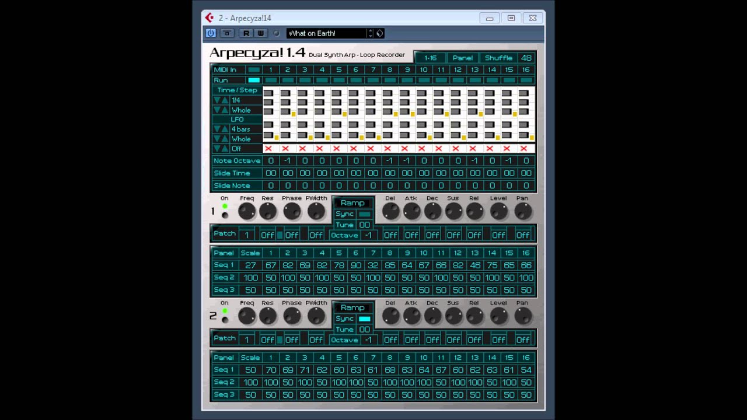Click the preset up/down arrows beside What on Earth!

point(370,33)
